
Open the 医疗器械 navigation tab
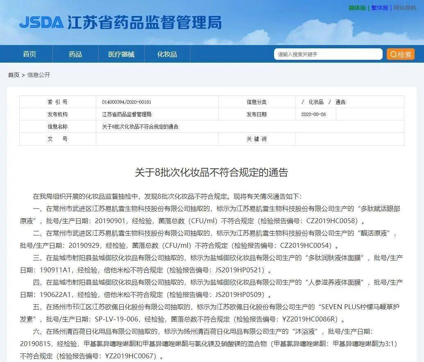coord(121,54)
